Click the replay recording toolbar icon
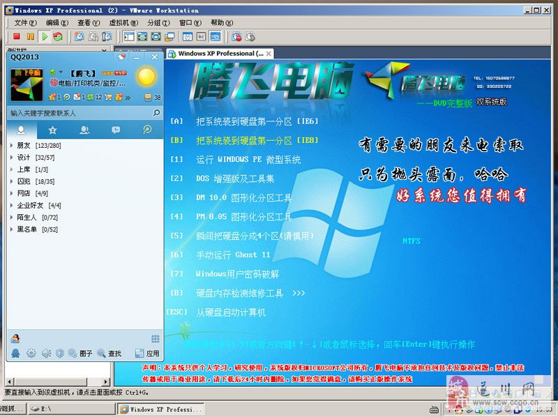This screenshot has height=417, width=558. coord(250,36)
